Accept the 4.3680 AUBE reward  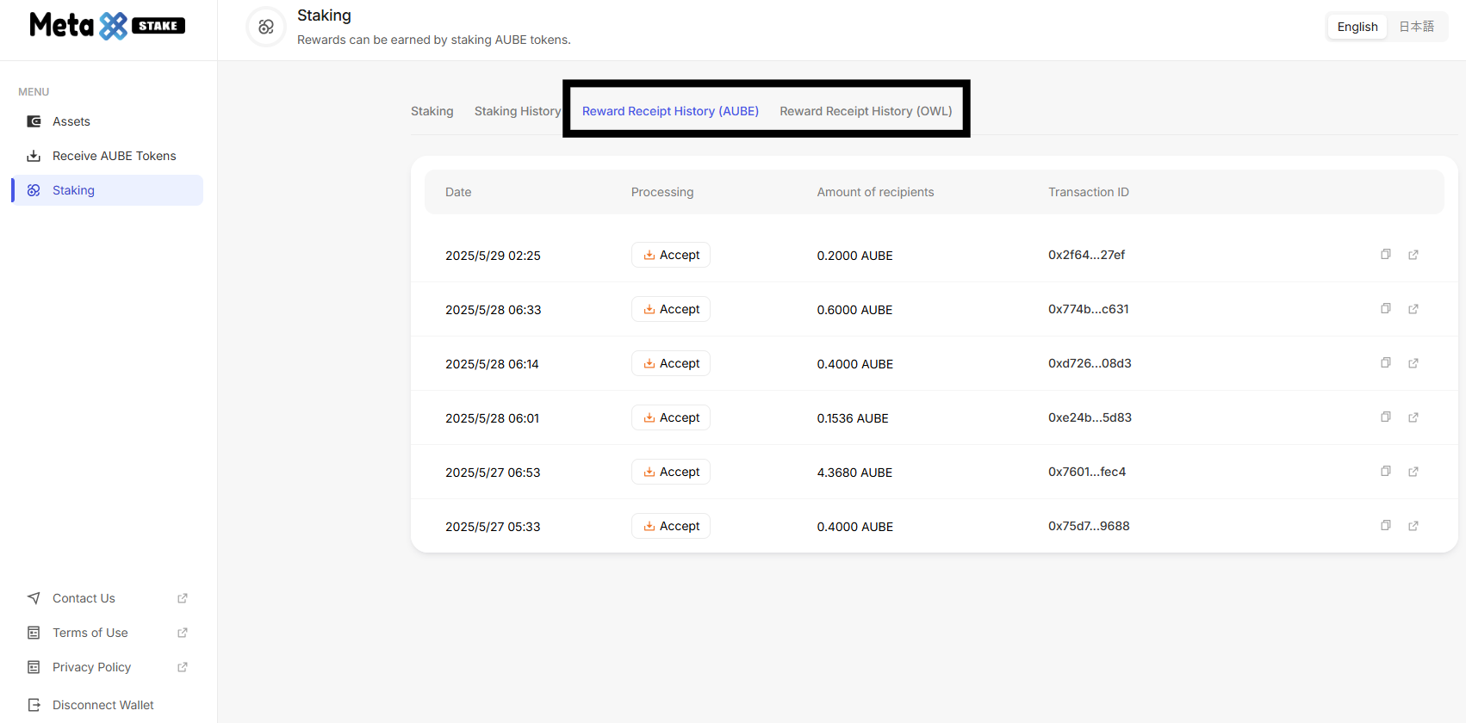click(671, 472)
